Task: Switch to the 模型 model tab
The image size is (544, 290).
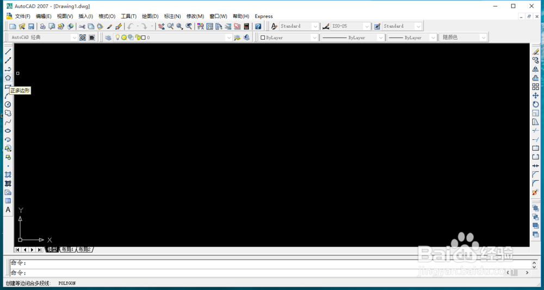Action: coord(52,249)
